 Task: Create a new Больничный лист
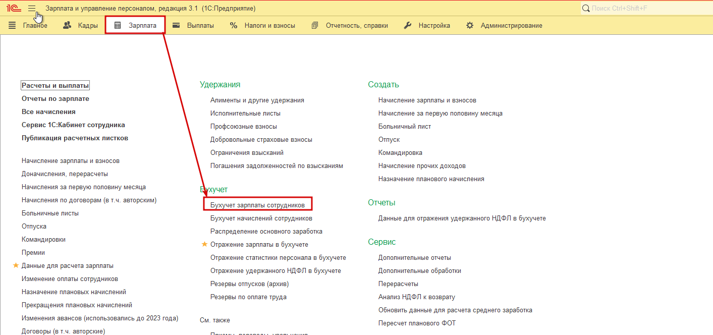(x=404, y=126)
